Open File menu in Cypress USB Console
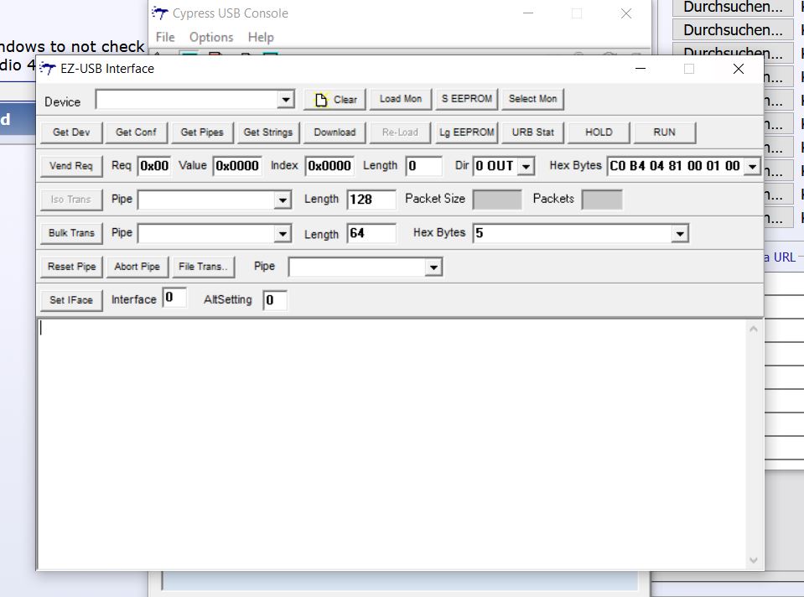This screenshot has width=804, height=597. click(x=165, y=38)
